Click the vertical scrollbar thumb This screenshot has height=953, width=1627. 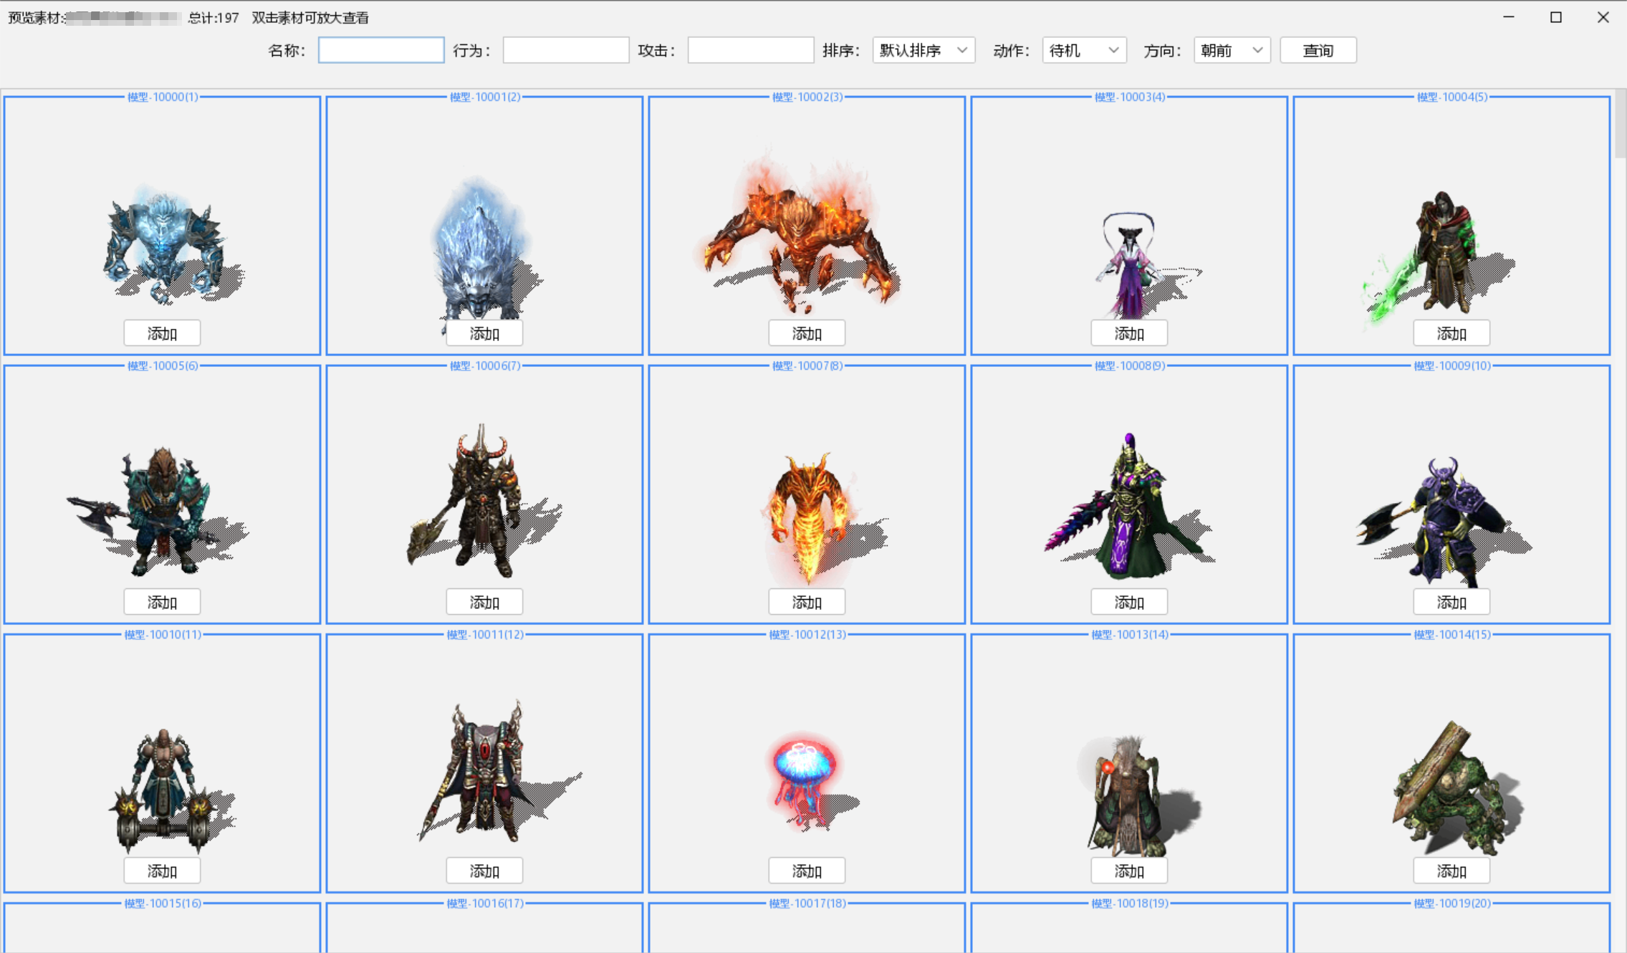pyautogui.click(x=1621, y=124)
